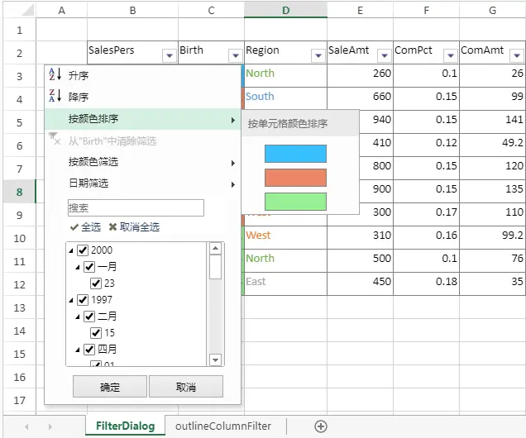Click the 搜索 search input box
Viewport: 526px width, 438px height.
[136, 207]
